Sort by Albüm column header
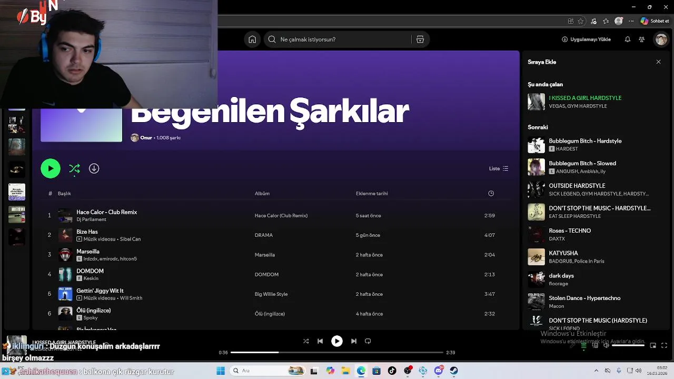 [x=262, y=194]
